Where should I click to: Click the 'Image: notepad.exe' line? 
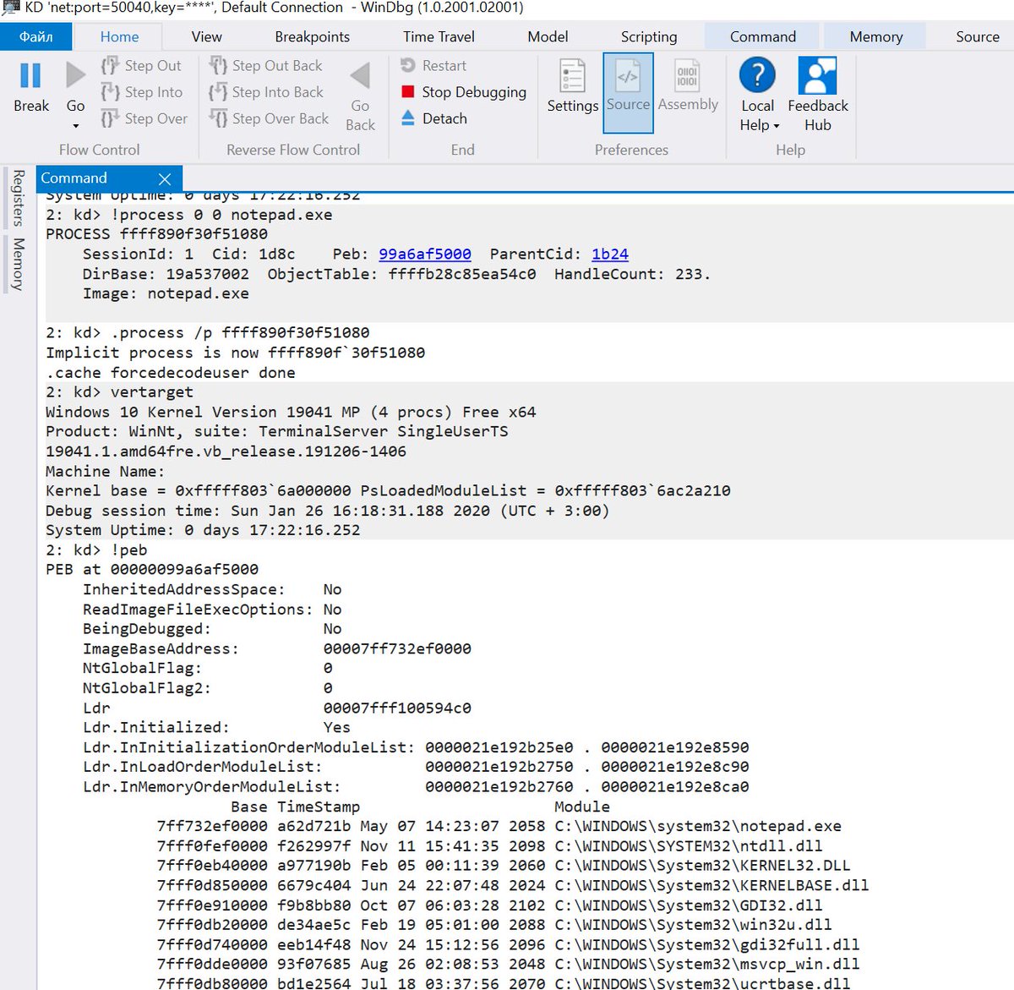click(166, 293)
